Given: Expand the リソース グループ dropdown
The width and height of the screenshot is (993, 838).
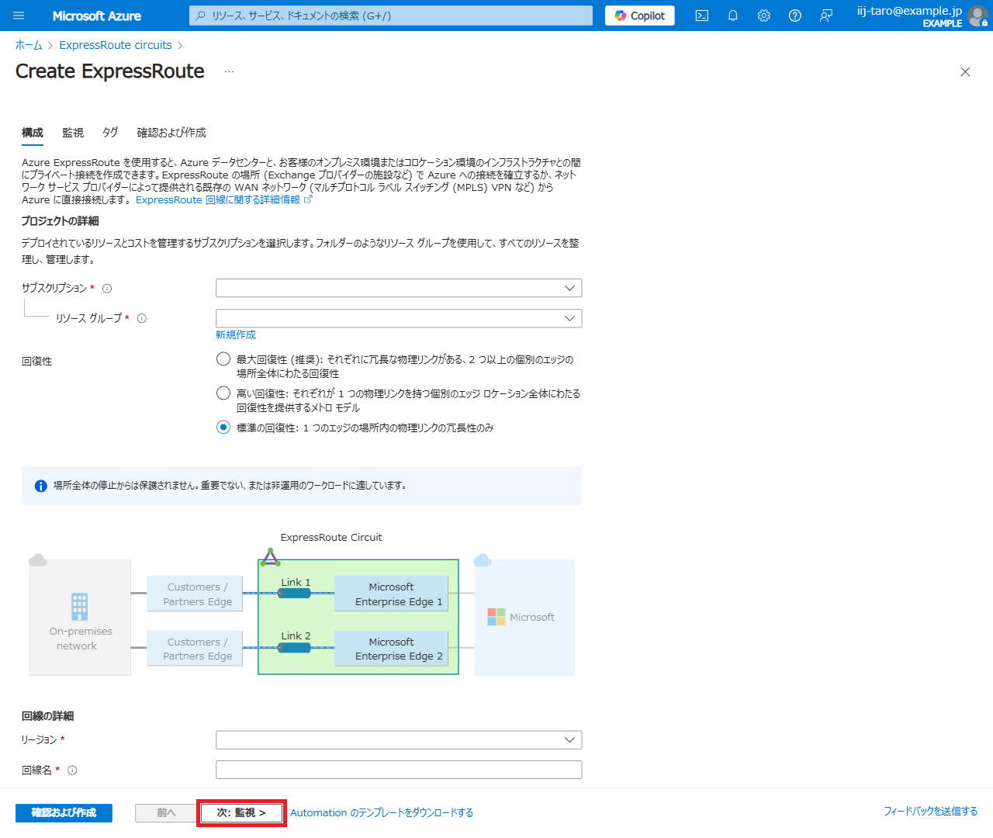Looking at the screenshot, I should tap(399, 318).
